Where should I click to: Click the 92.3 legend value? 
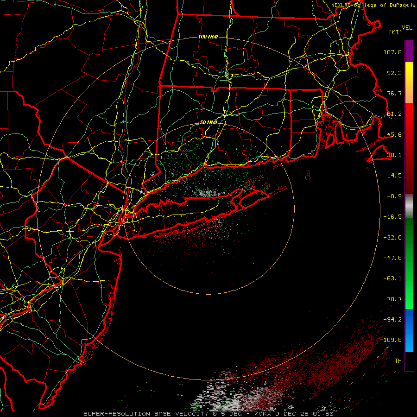pos(394,73)
